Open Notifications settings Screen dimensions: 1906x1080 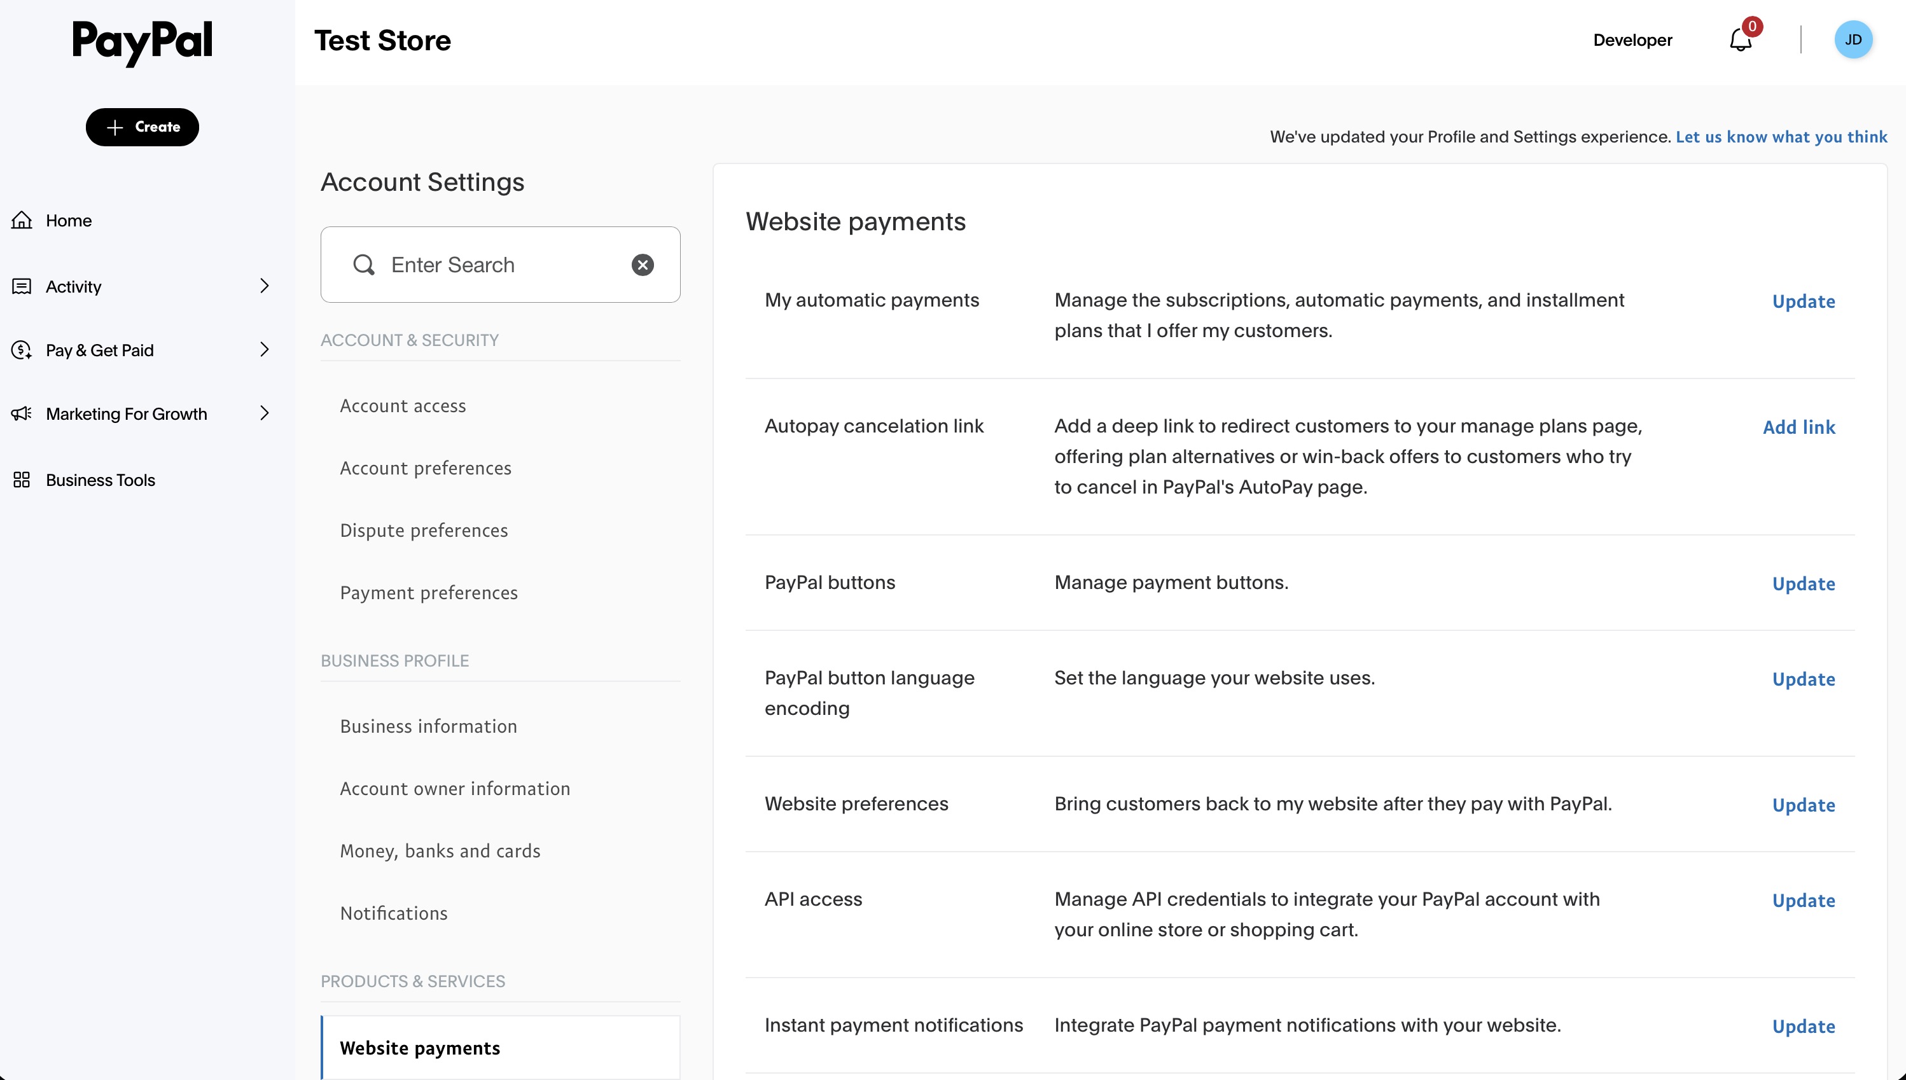pos(393,913)
